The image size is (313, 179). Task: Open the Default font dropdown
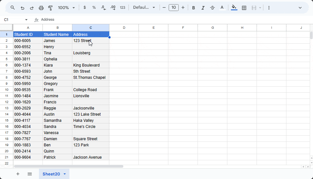pyautogui.click(x=144, y=7)
